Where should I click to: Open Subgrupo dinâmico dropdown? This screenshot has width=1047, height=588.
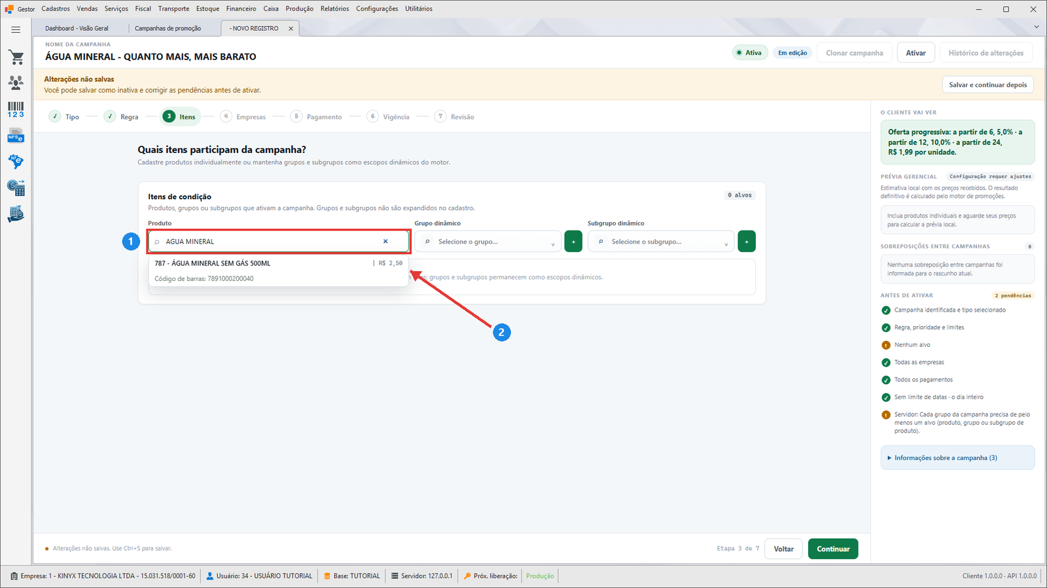click(x=661, y=242)
